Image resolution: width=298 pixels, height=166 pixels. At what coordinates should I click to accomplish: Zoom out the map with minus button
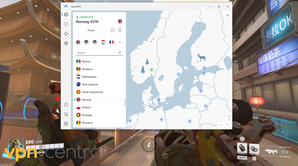click(221, 124)
